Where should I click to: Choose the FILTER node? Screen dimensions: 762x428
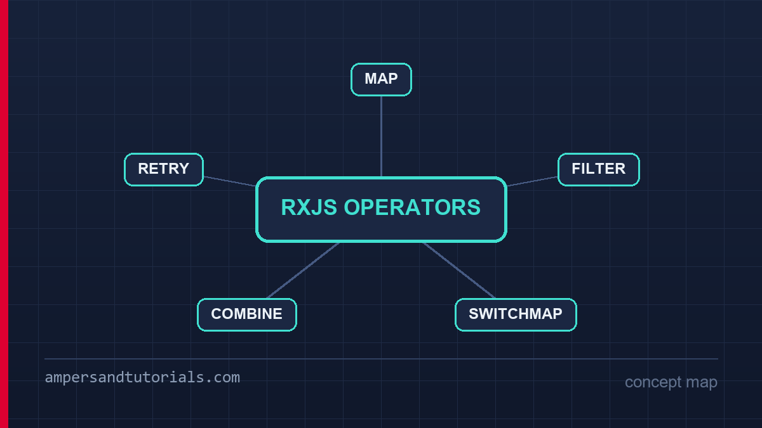click(599, 169)
